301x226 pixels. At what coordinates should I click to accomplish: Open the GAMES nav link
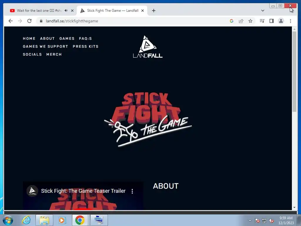[x=67, y=39]
